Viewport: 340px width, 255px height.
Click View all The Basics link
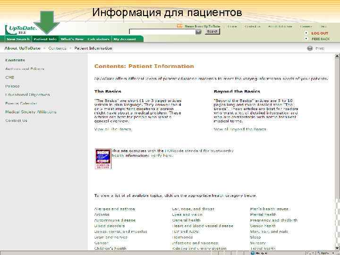113,129
